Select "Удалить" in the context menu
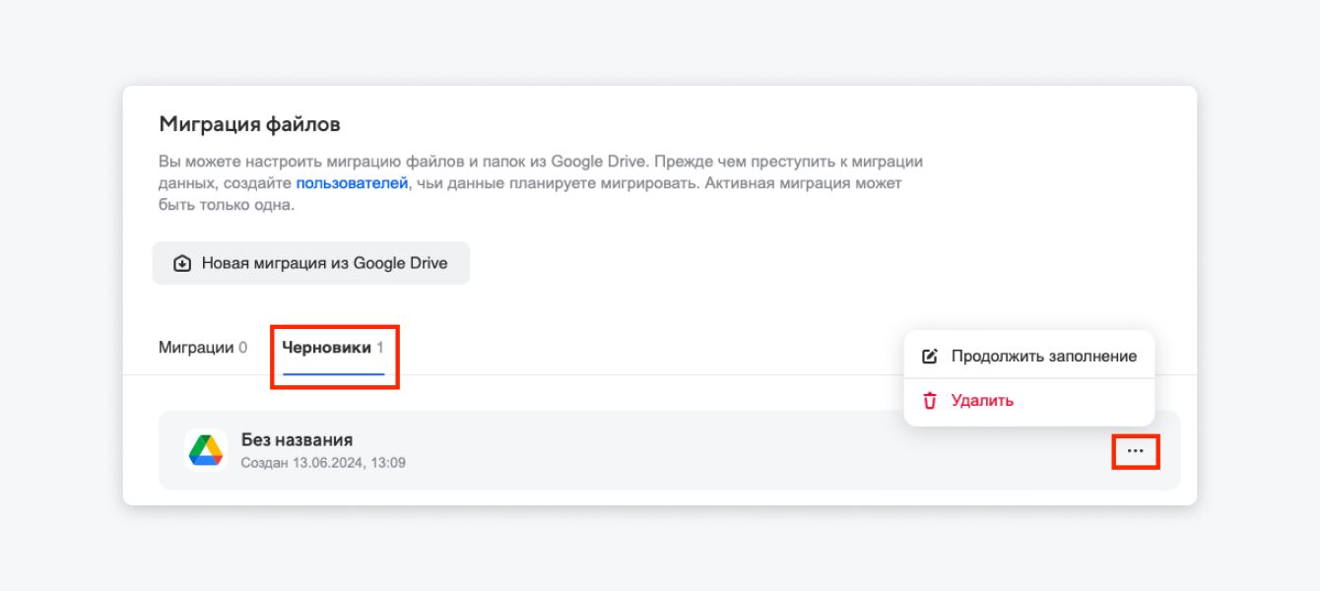This screenshot has height=591, width=1320. pos(981,400)
